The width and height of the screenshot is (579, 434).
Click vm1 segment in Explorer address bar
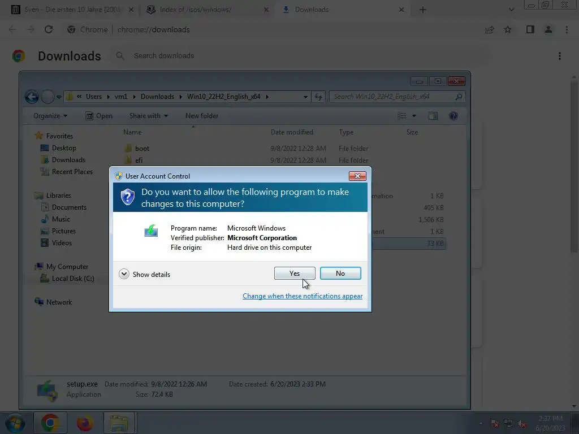pos(121,97)
